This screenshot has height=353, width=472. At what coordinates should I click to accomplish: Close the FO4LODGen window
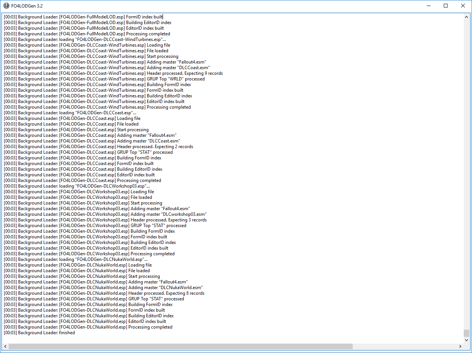[463, 6]
